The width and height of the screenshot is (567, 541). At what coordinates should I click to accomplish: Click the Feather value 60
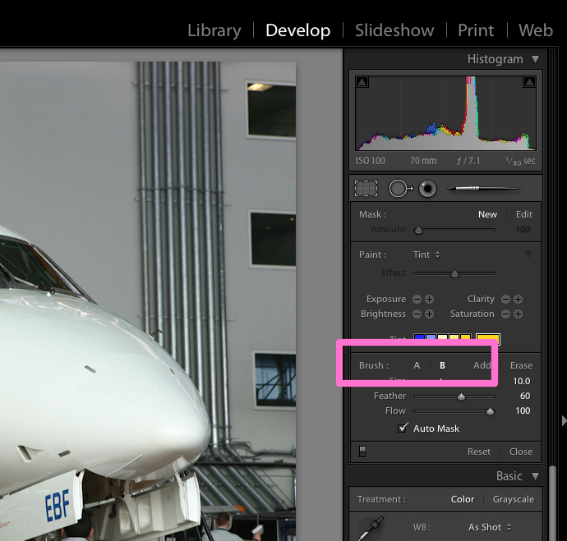click(525, 397)
